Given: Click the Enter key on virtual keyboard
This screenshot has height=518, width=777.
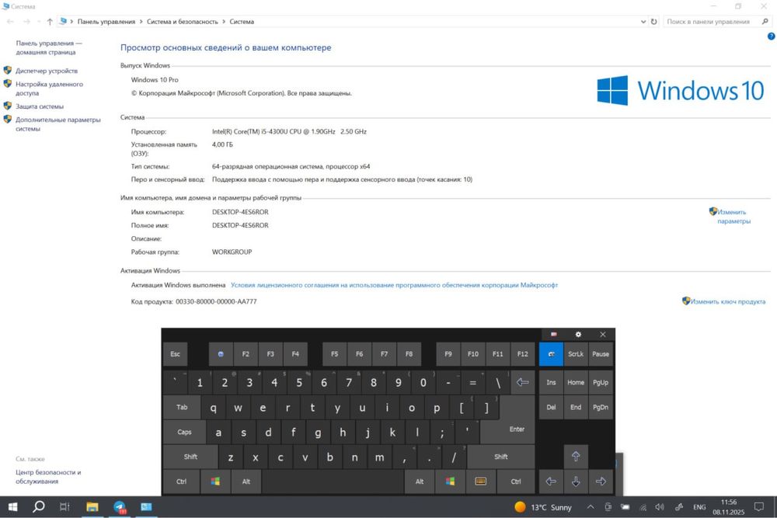Looking at the screenshot, I should 517,429.
